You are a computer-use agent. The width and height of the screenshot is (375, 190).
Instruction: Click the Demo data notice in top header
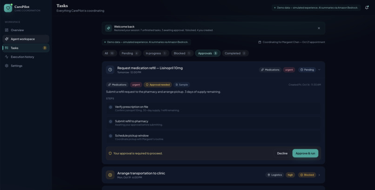[316, 7]
